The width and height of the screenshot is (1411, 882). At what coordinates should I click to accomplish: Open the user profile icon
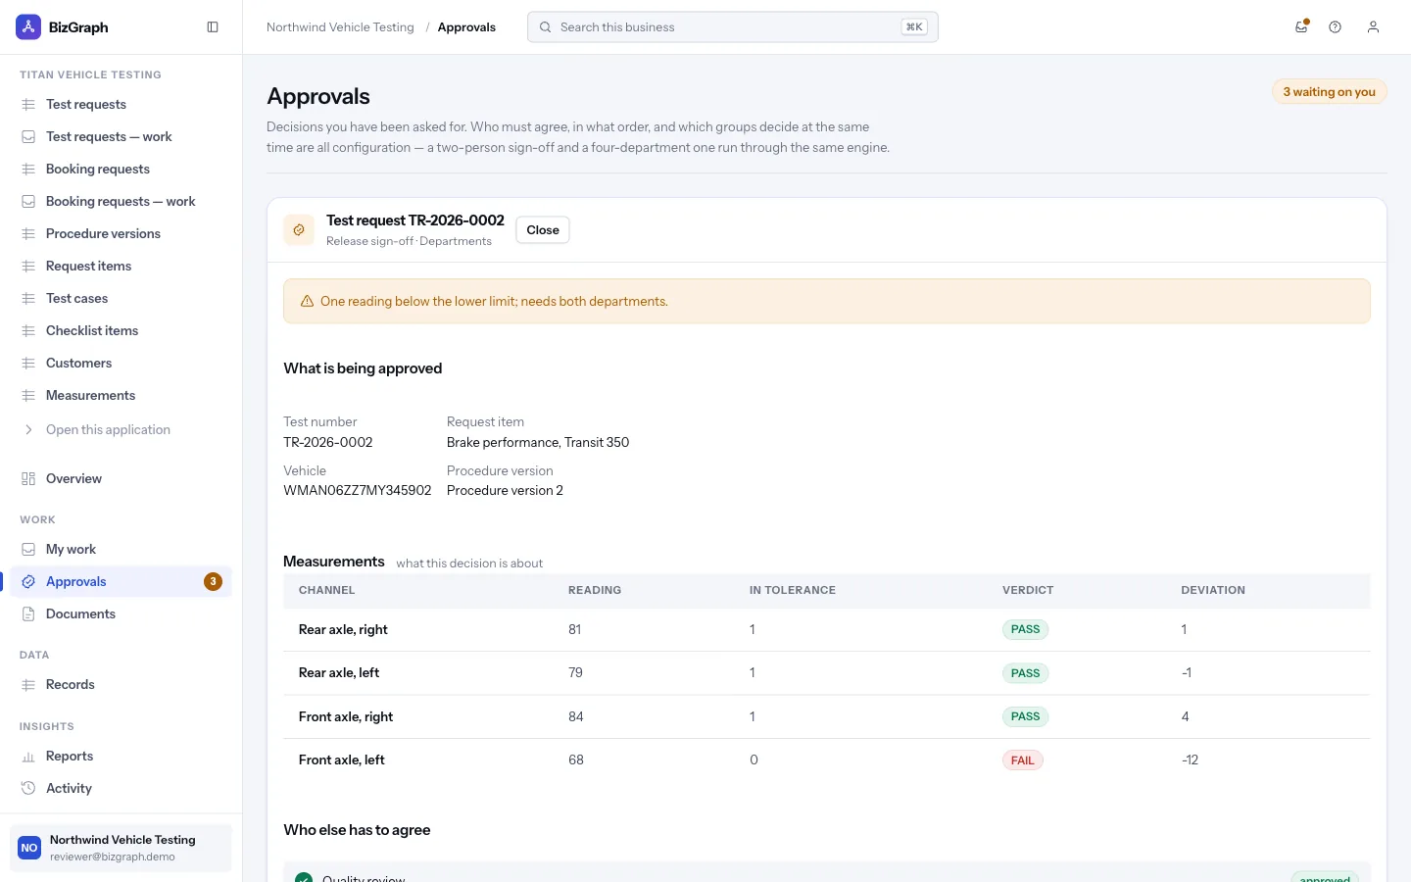[x=1373, y=27]
